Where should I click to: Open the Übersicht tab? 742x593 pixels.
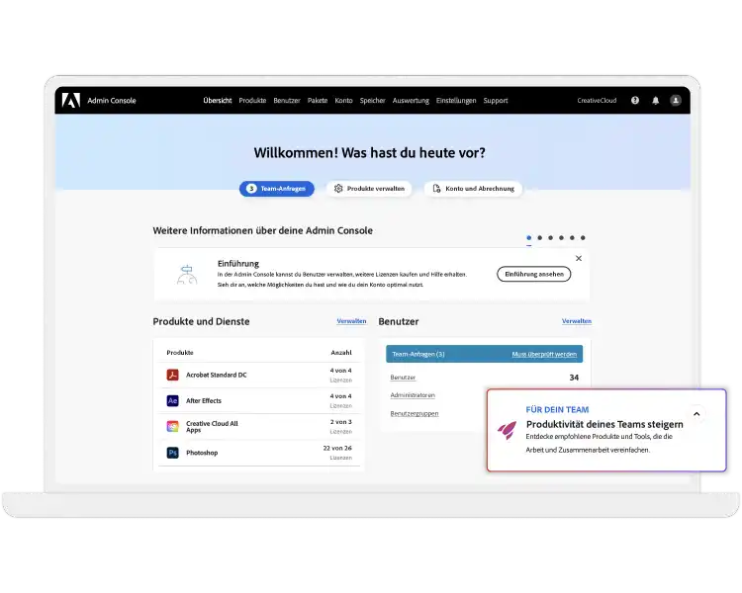click(x=218, y=100)
